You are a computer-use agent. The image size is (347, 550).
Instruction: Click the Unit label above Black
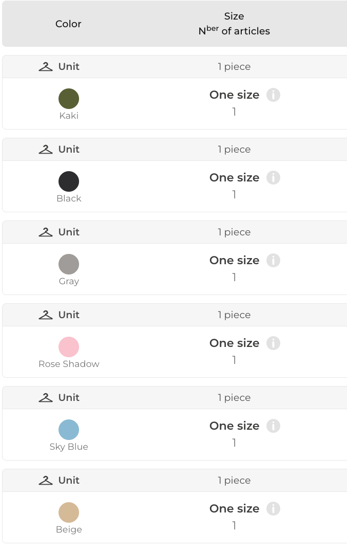(x=69, y=150)
